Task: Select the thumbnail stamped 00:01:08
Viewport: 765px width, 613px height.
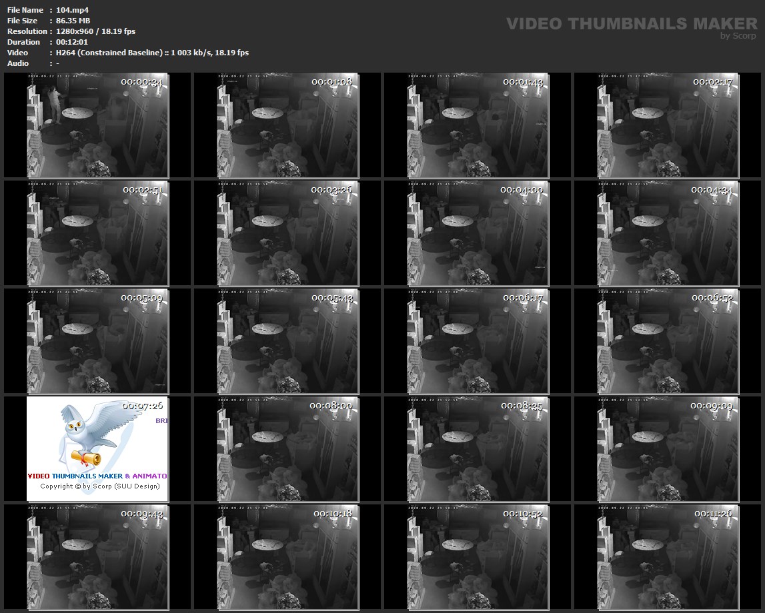Action: (287, 125)
